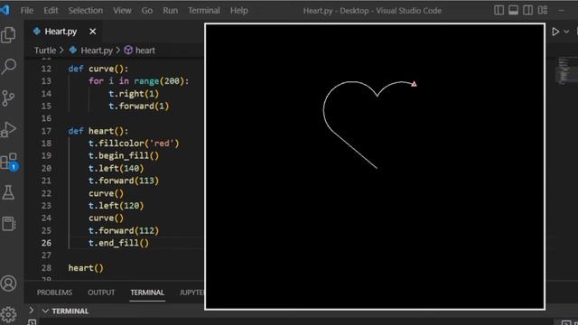Close the Heart.py editor tab
The width and height of the screenshot is (578, 325).
click(92, 32)
